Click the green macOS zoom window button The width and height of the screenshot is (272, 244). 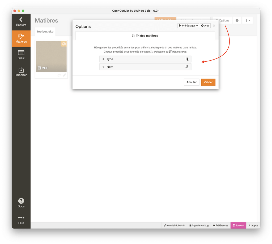(x=23, y=11)
